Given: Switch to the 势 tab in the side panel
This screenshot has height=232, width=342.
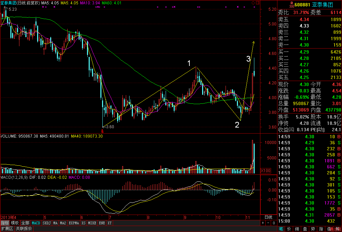Looking at the screenshot, I should coord(313,229).
